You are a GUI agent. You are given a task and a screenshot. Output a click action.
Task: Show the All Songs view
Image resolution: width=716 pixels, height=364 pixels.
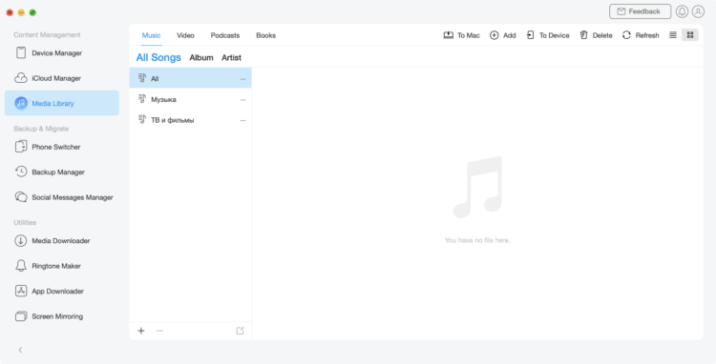pyautogui.click(x=158, y=57)
